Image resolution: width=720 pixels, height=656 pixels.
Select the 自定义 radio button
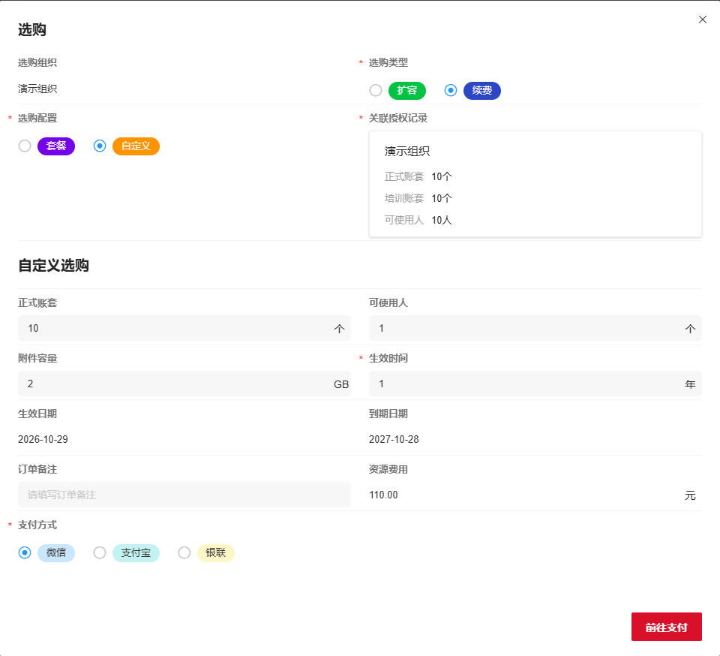point(99,146)
